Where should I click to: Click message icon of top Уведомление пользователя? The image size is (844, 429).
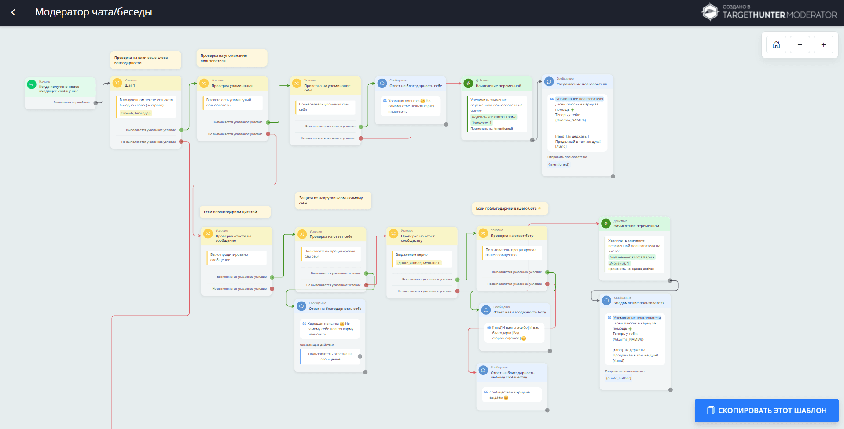pos(549,81)
